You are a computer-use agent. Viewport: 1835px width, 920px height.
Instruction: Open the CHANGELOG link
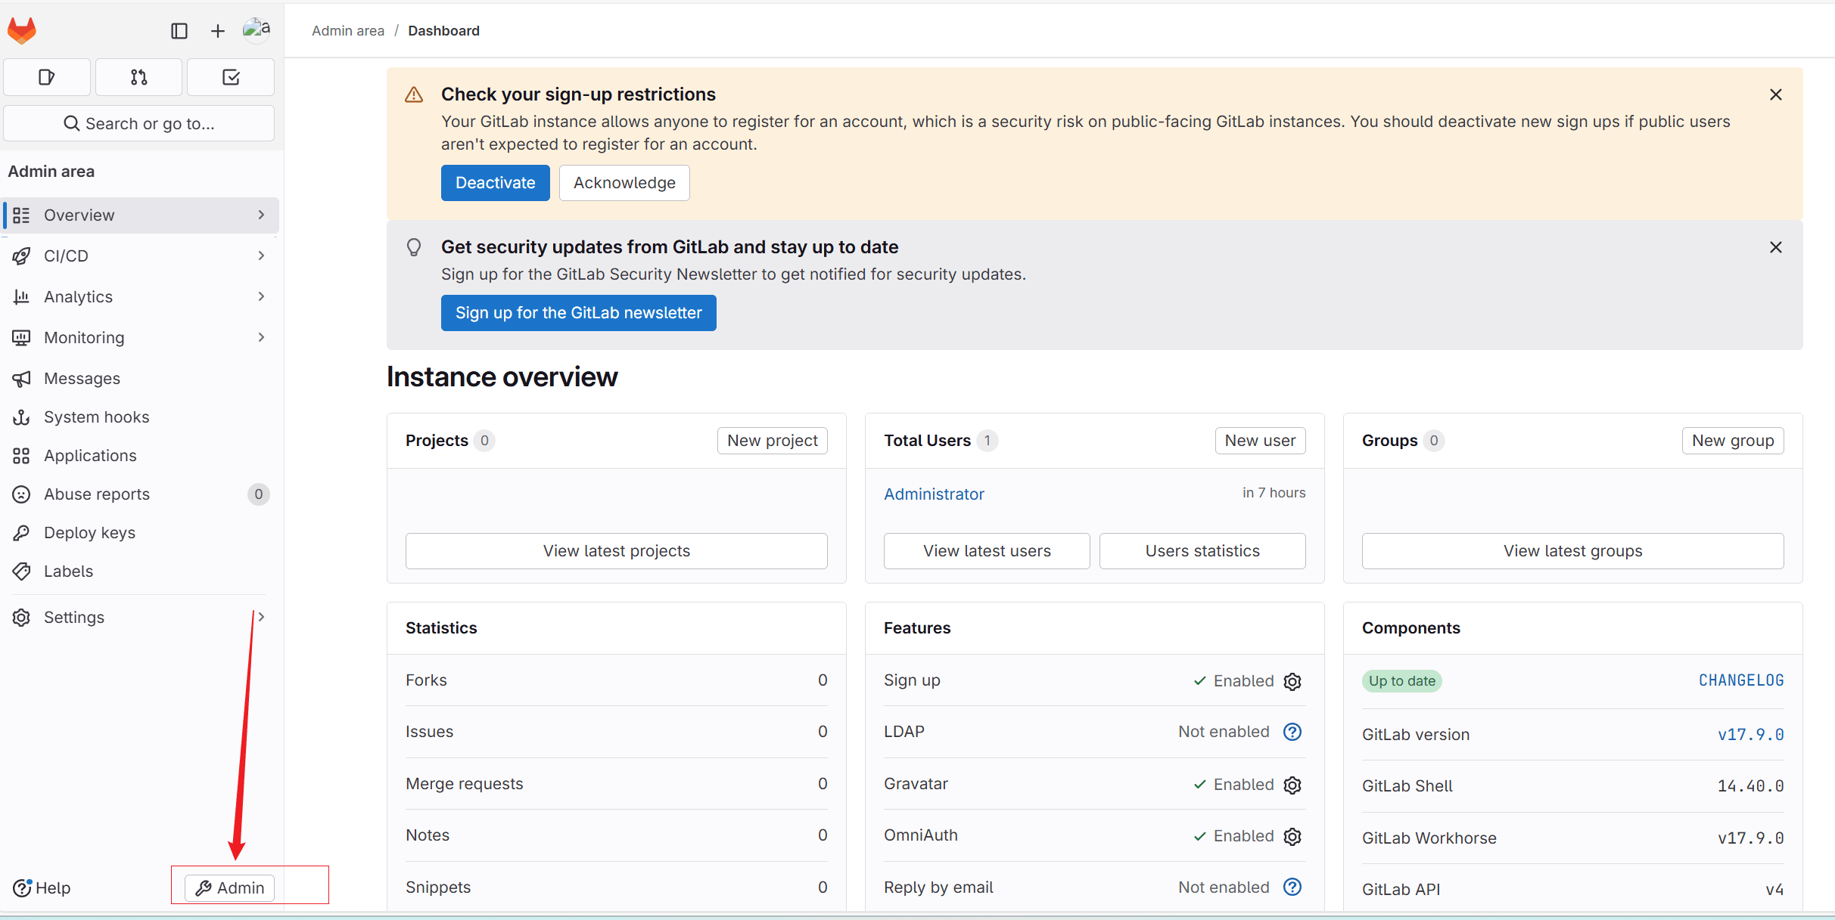(x=1741, y=680)
